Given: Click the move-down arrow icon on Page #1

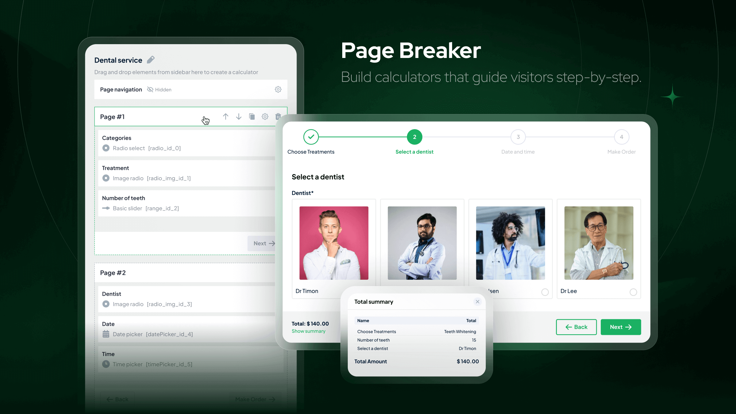Looking at the screenshot, I should click(x=238, y=116).
